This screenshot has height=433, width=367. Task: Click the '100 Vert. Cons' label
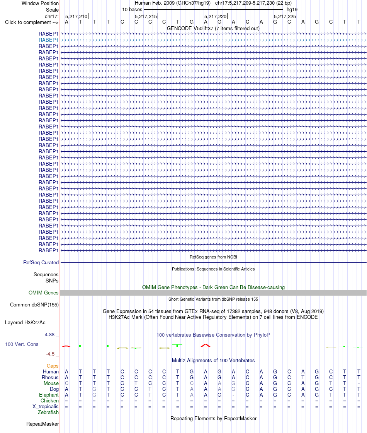pyautogui.click(x=22, y=344)
